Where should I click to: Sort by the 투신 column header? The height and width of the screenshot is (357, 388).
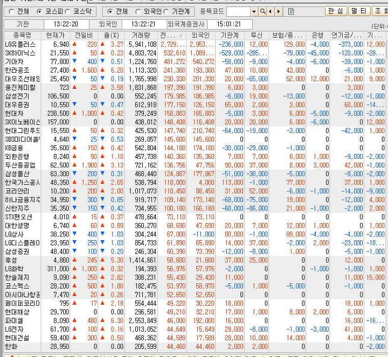[x=257, y=35]
